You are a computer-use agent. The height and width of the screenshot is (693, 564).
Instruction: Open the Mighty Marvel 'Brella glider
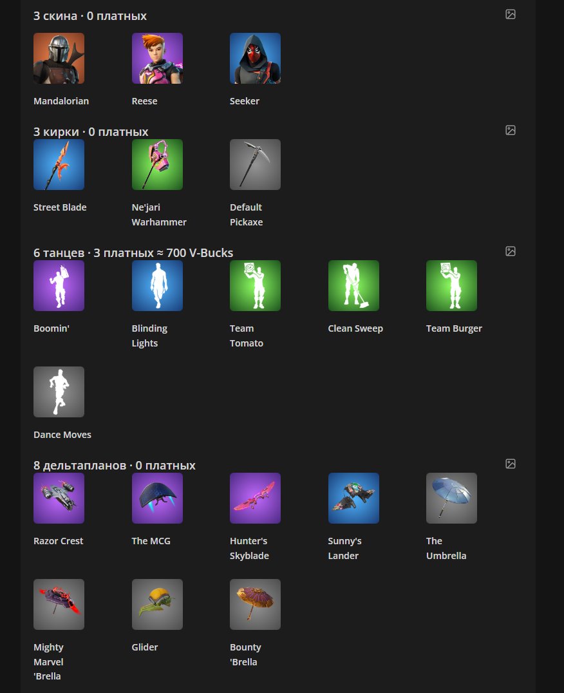[59, 605]
